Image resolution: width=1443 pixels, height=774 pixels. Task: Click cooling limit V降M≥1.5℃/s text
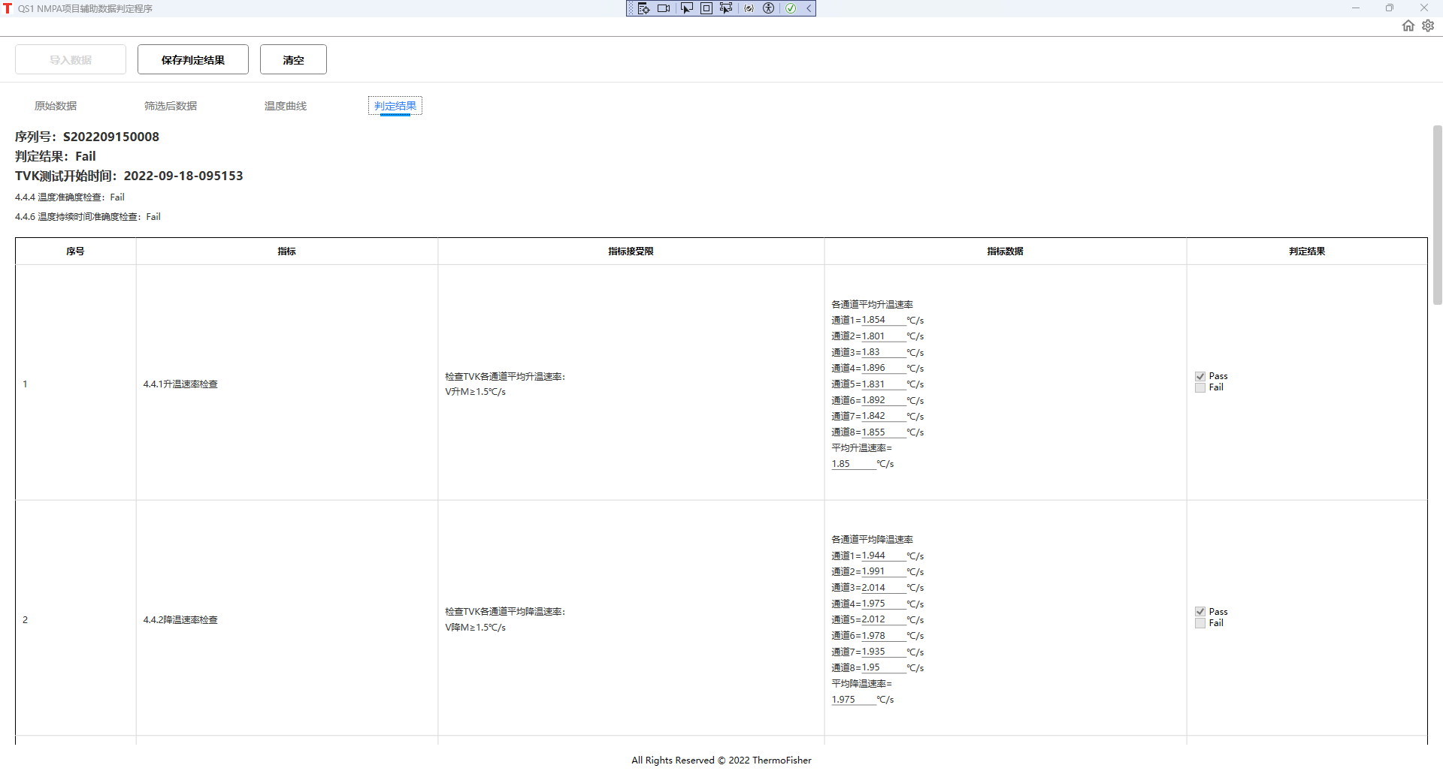tap(475, 628)
